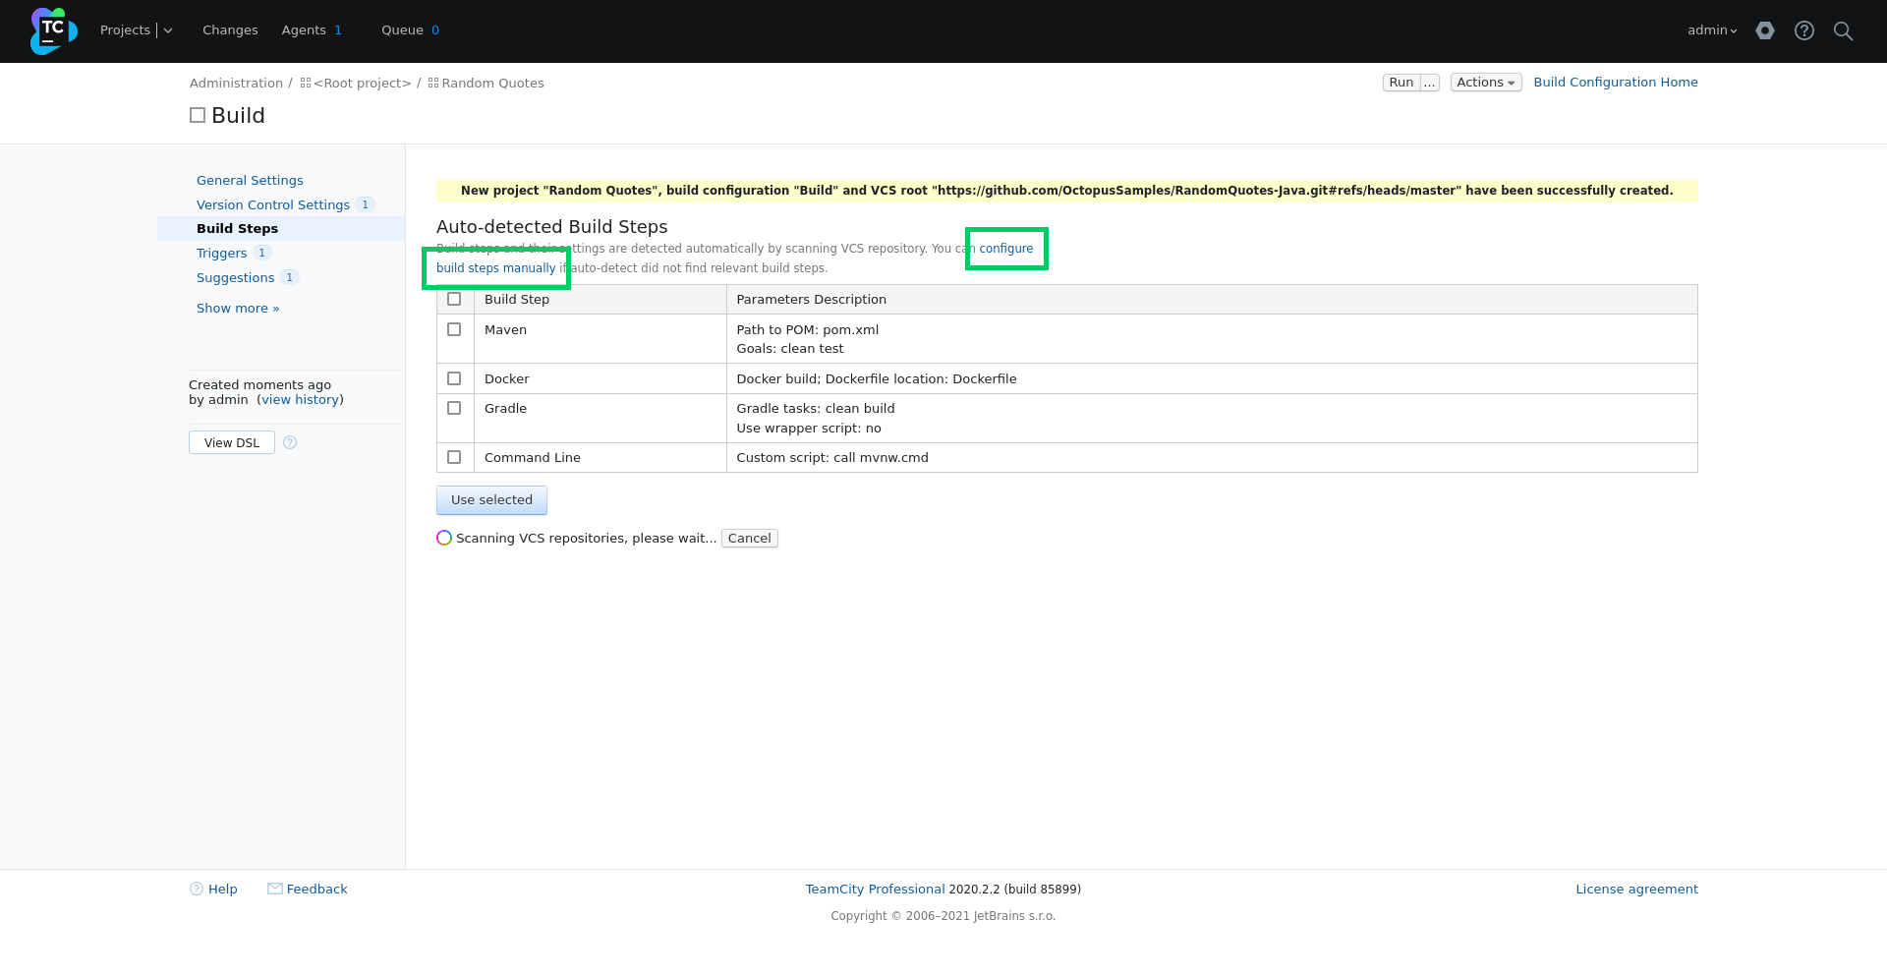Click the search magnifier icon

click(1844, 30)
